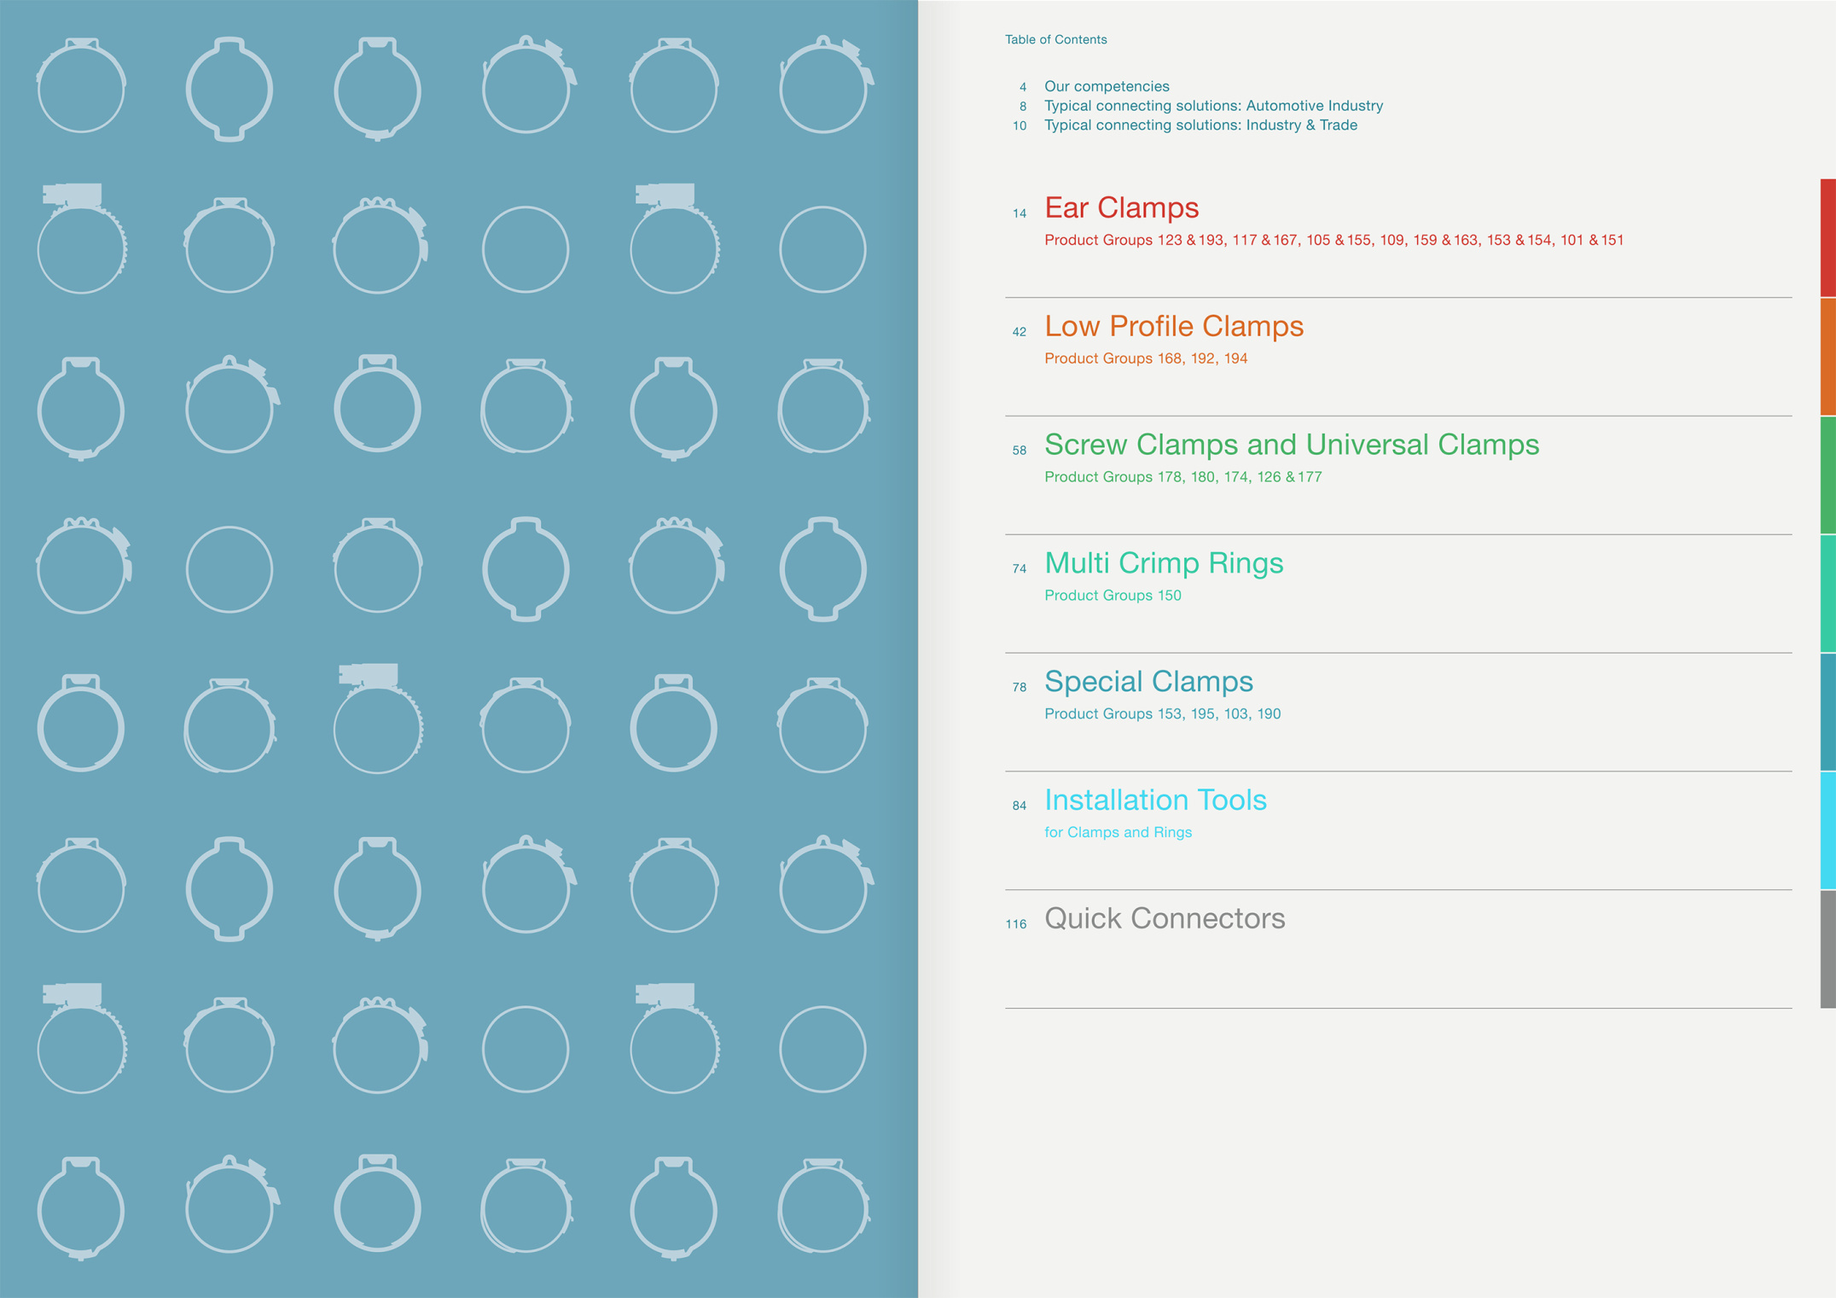Select the green Screw Clamps side tab
This screenshot has height=1298, width=1836.
[x=1827, y=475]
